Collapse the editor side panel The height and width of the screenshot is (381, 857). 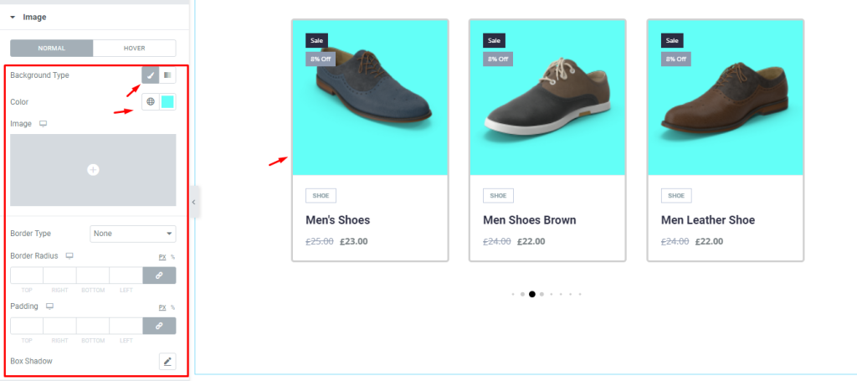tap(193, 202)
